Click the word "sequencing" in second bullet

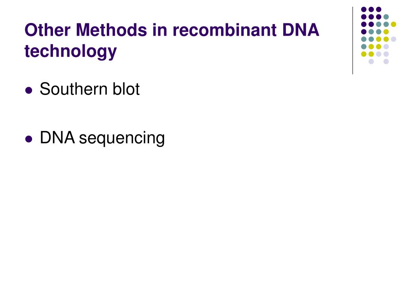click(x=122, y=138)
